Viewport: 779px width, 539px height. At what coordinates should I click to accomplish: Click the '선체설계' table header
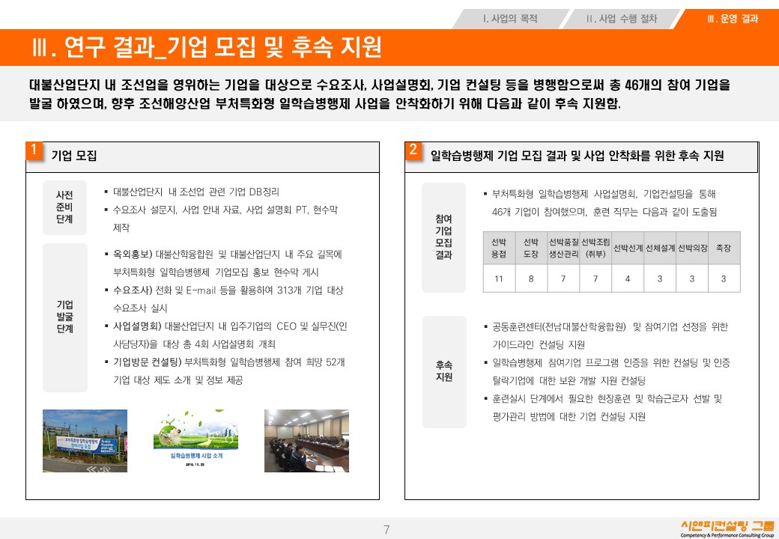coord(660,248)
